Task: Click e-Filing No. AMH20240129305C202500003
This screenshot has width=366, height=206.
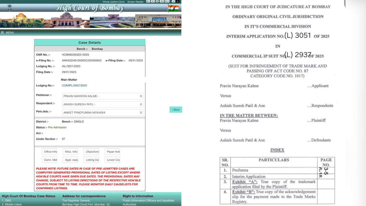Action: [x=81, y=61]
